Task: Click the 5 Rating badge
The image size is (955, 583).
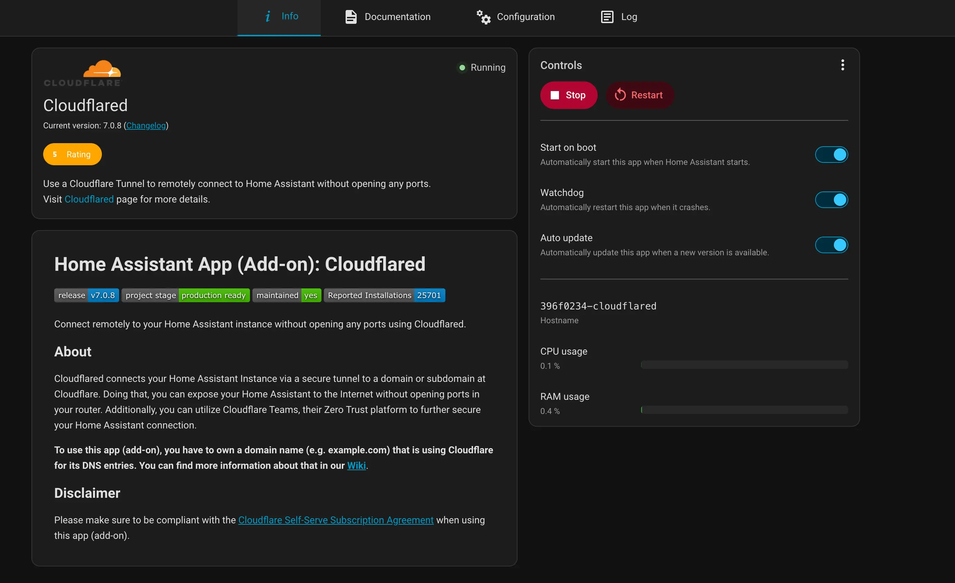Action: (x=73, y=154)
